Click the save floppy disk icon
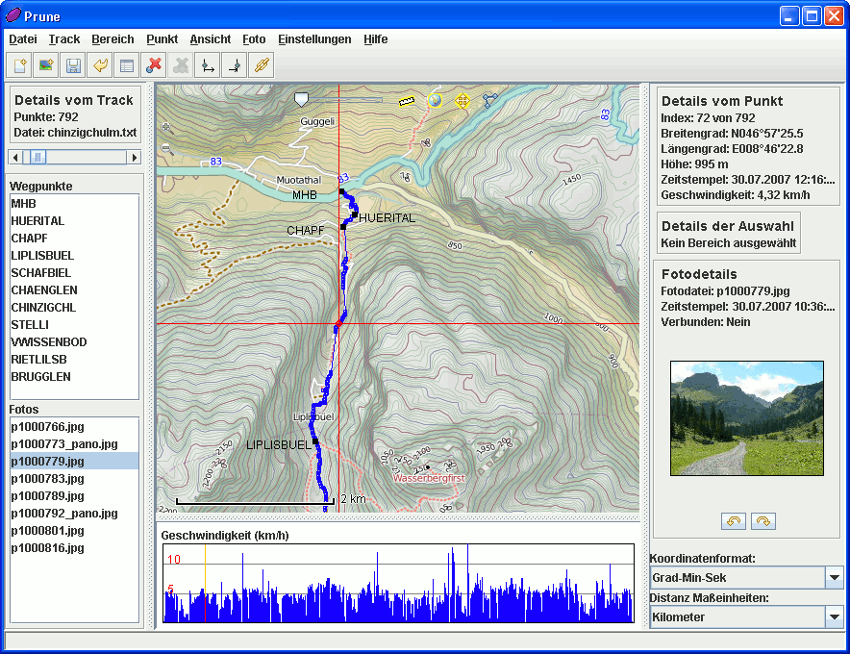The height and width of the screenshot is (654, 850). [x=72, y=65]
